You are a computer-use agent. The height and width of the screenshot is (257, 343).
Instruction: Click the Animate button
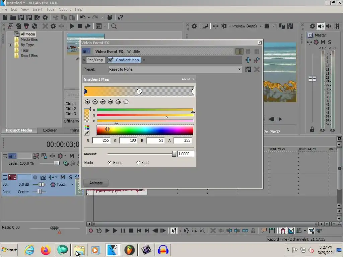[x=96, y=183]
